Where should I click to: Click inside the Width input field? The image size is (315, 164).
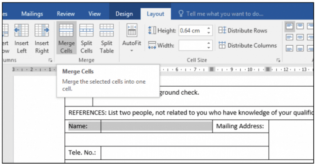(x=192, y=46)
